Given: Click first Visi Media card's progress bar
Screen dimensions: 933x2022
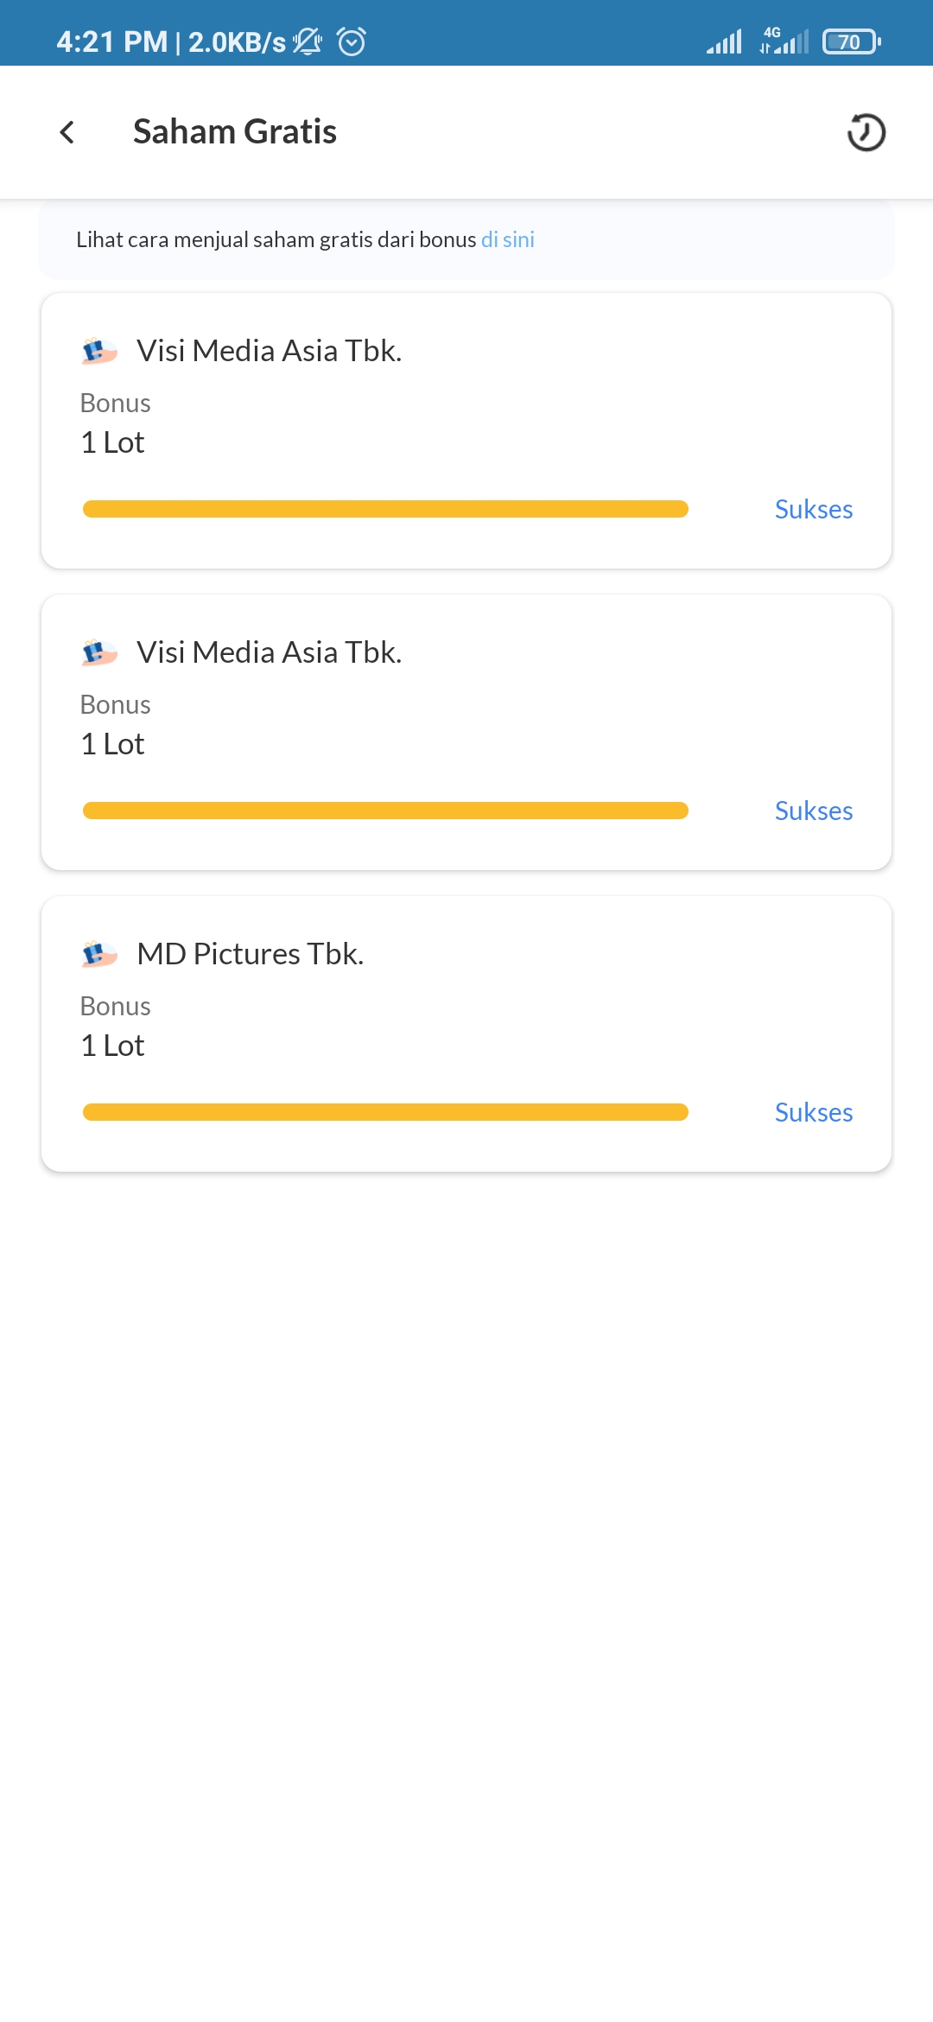Looking at the screenshot, I should point(385,509).
